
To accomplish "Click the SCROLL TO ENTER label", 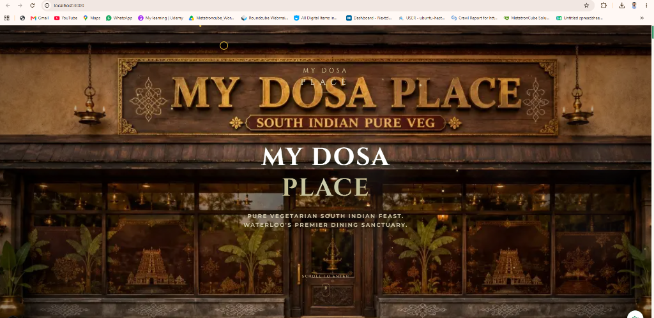I will click(326, 276).
